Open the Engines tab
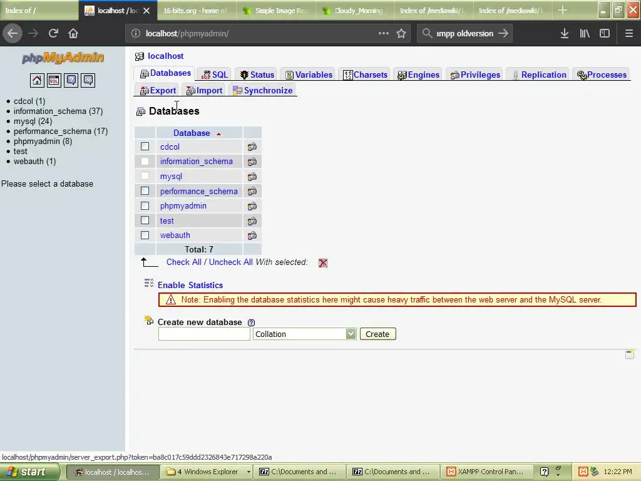 click(418, 75)
